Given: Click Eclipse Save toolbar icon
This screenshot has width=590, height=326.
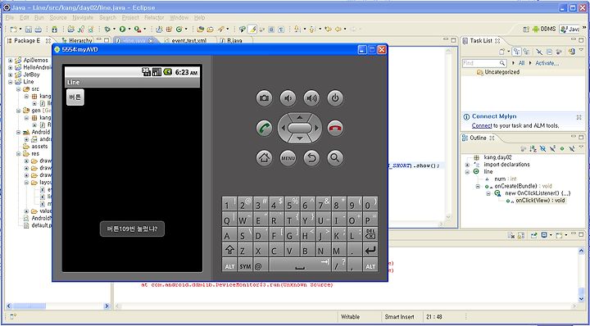Looking at the screenshot, I should (29, 29).
